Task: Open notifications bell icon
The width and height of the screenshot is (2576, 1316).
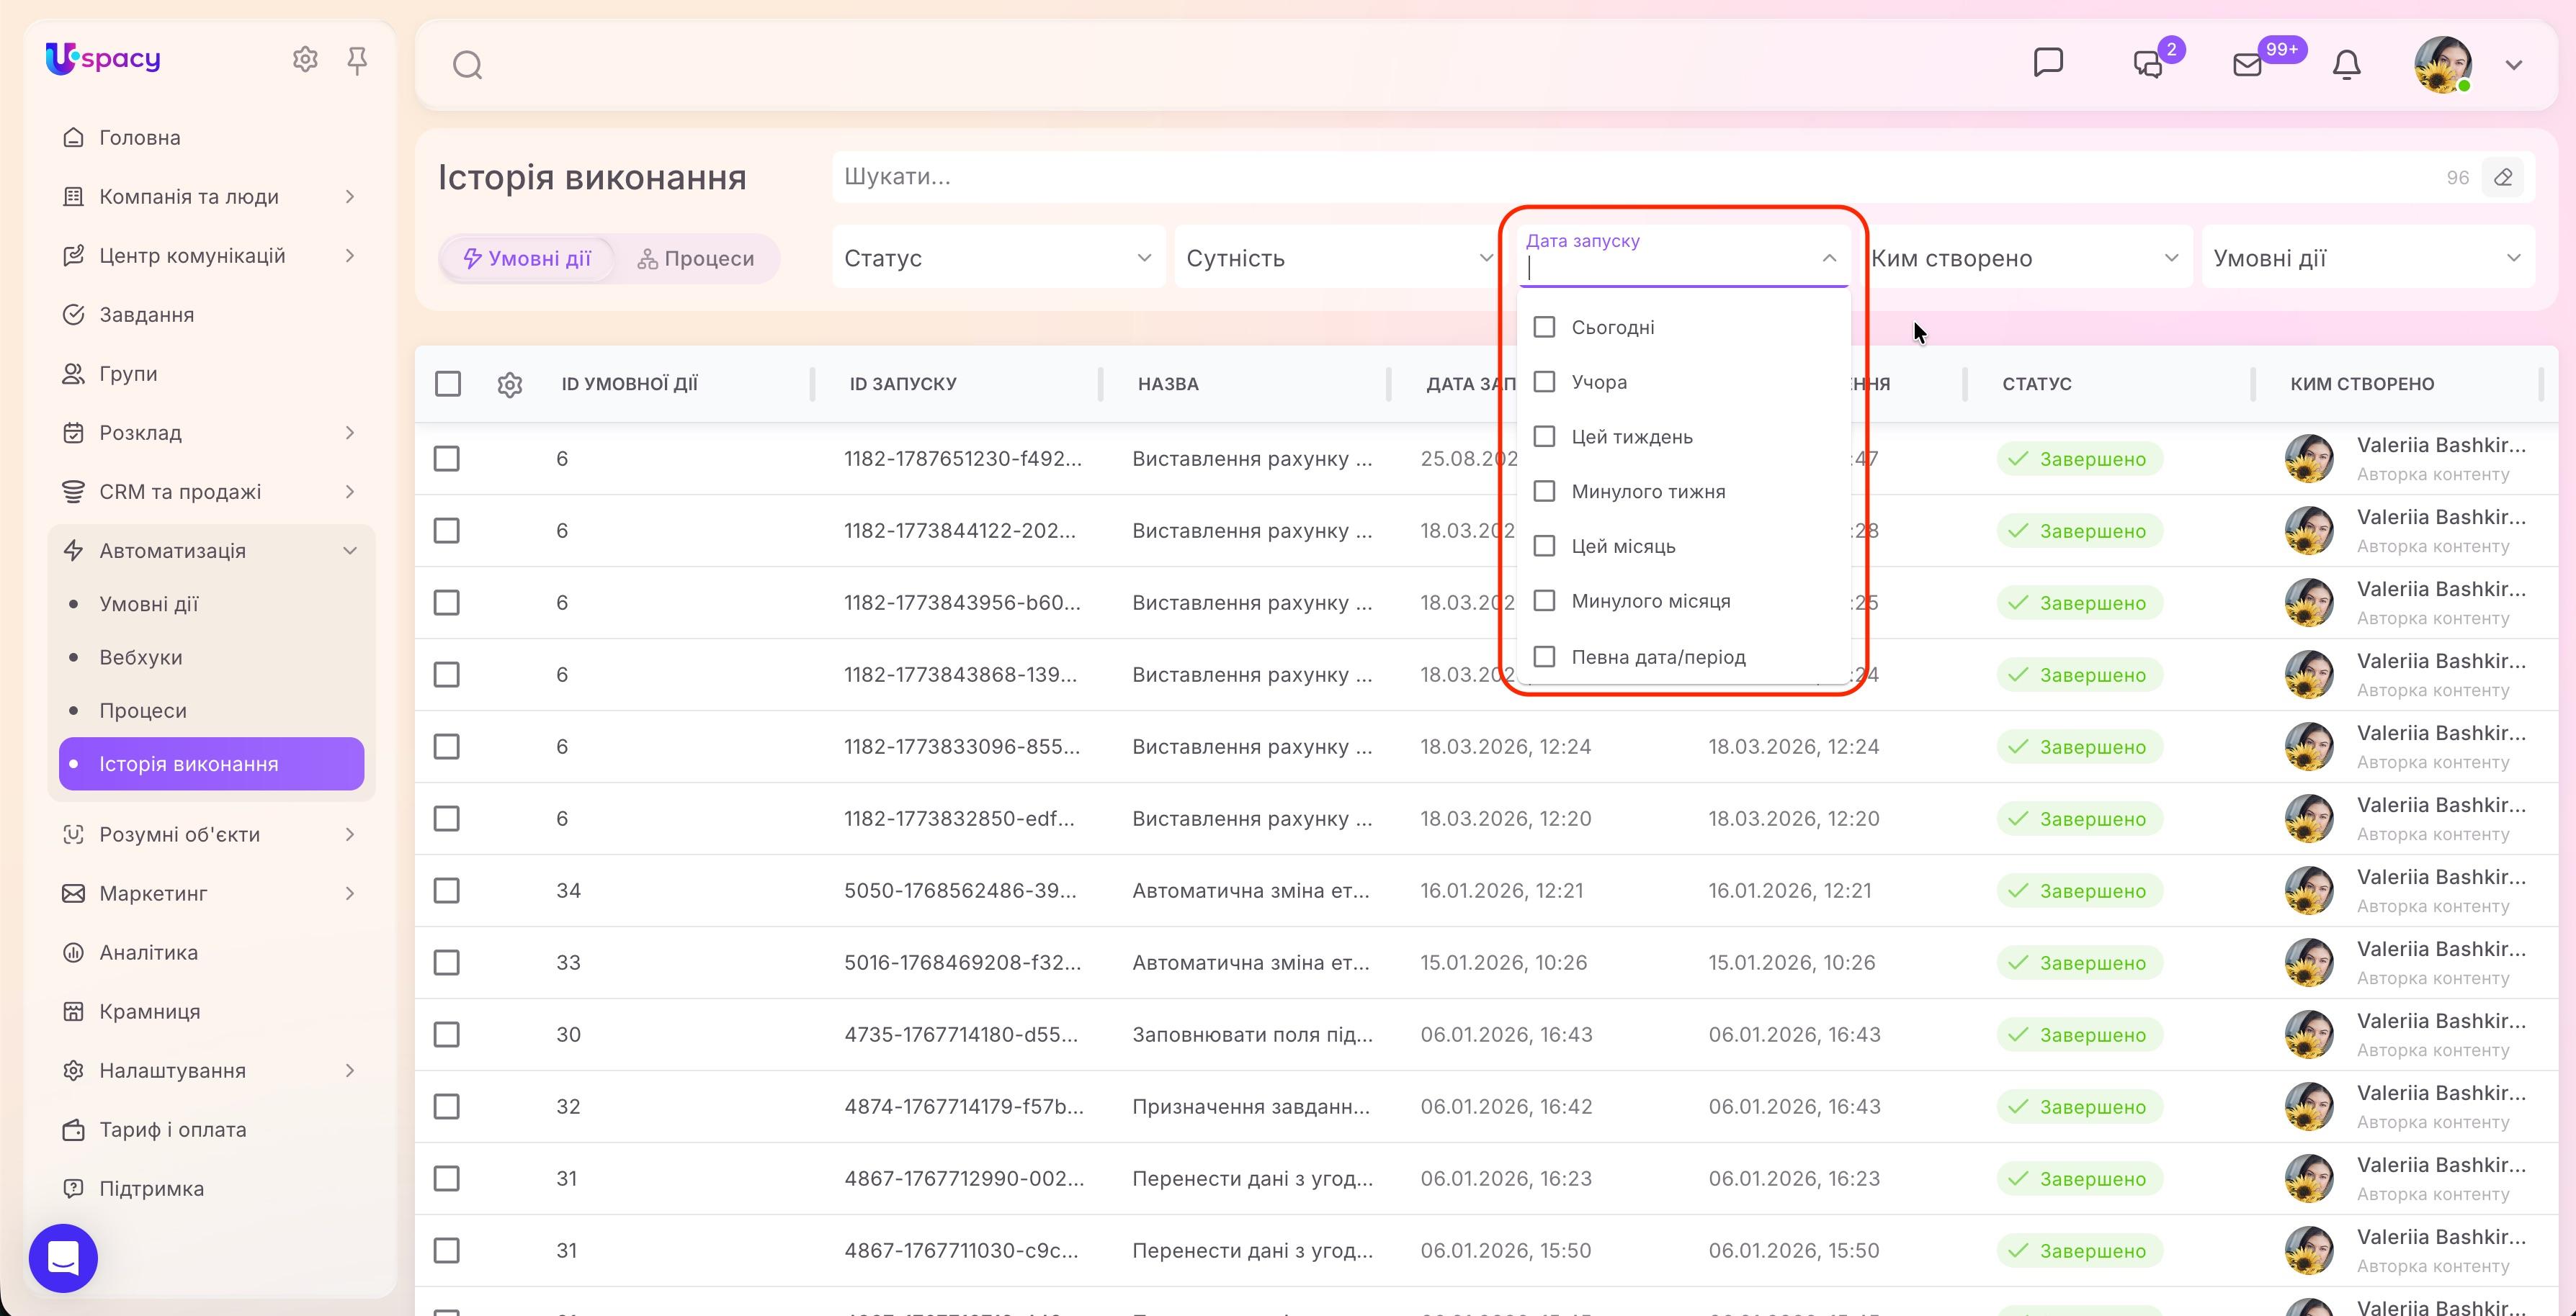Action: 2346,65
